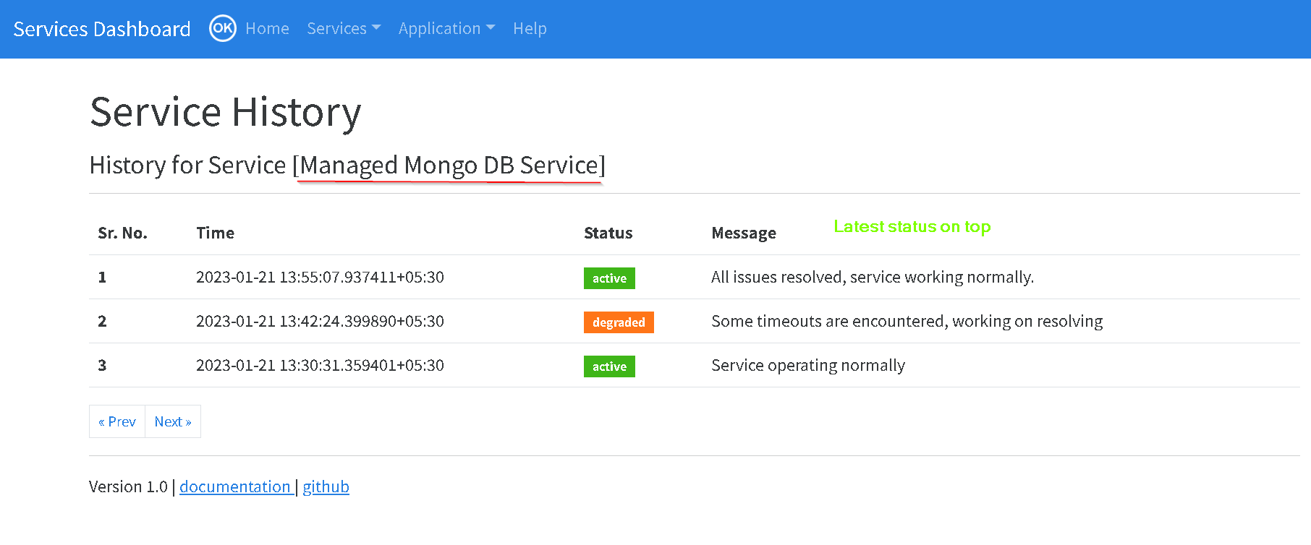
Task: Go to the Home nav item
Action: click(267, 28)
